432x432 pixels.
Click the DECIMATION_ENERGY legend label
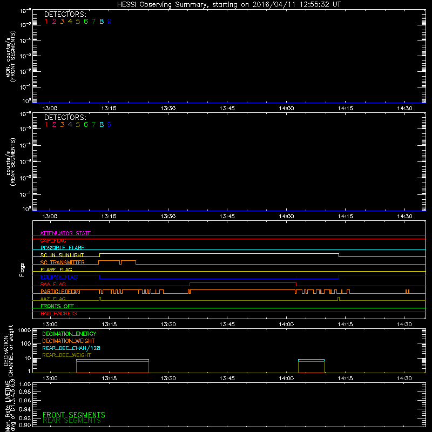tap(69, 334)
